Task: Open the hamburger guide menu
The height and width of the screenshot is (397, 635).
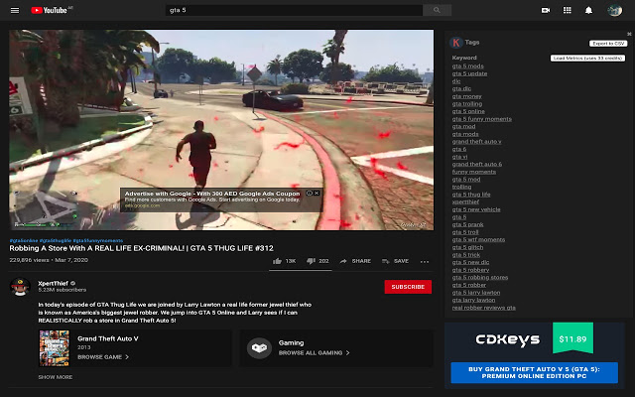Action: click(15, 10)
